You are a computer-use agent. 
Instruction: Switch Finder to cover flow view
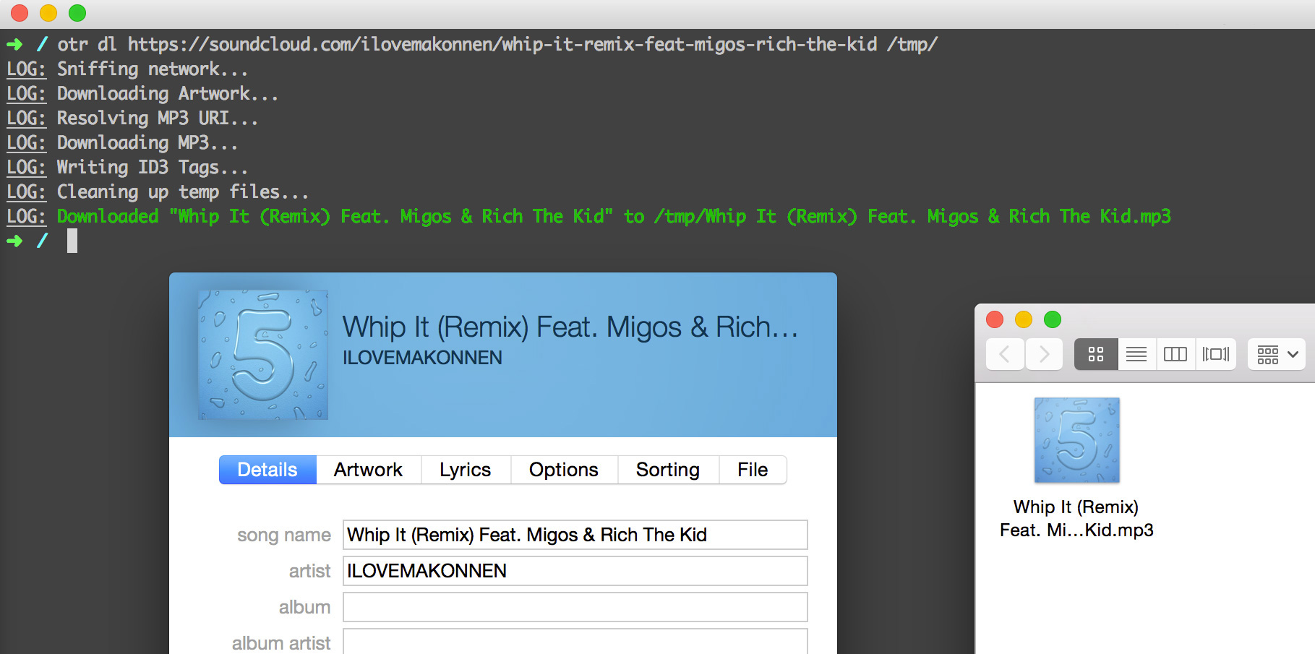[1216, 354]
